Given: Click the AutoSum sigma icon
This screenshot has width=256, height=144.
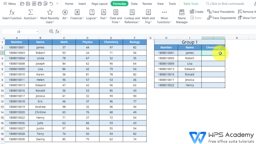Looking at the screenshot, I should (x=30, y=12).
